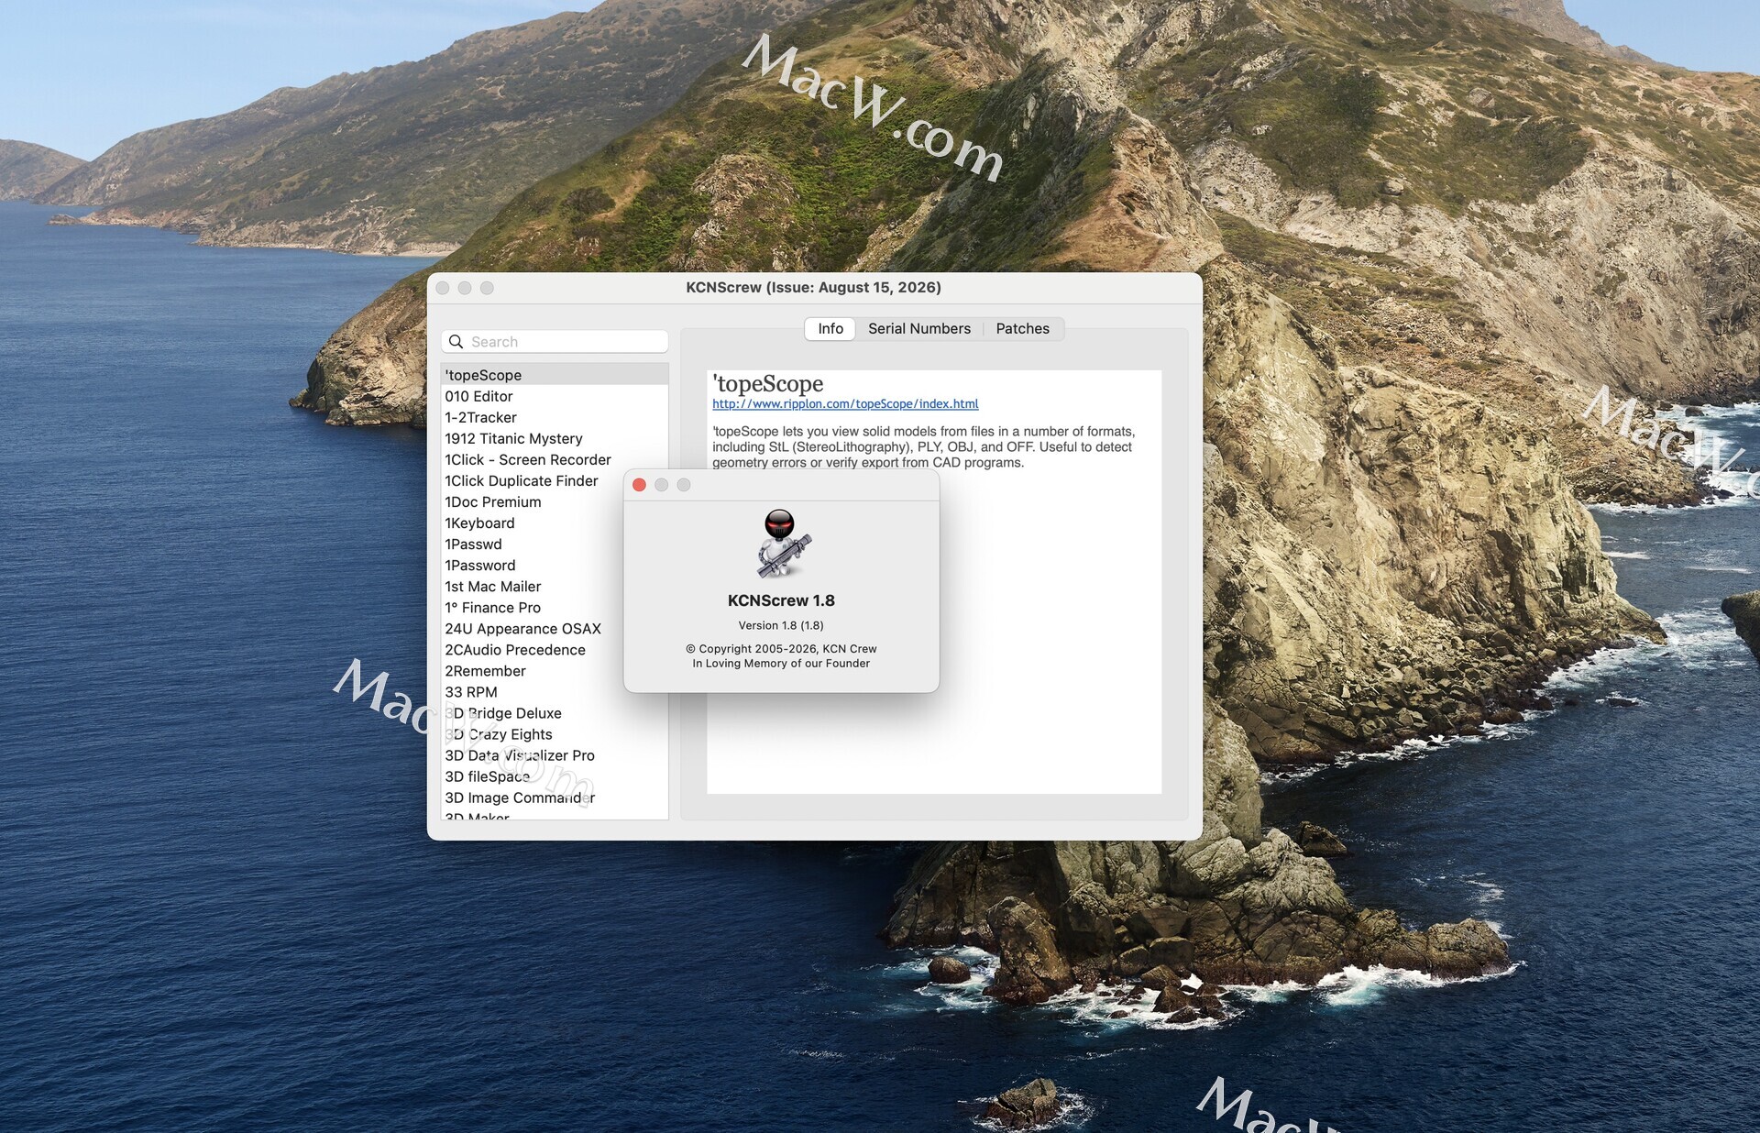This screenshot has height=1133, width=1760.
Task: Close the KCNScrew About dialog
Action: click(639, 485)
